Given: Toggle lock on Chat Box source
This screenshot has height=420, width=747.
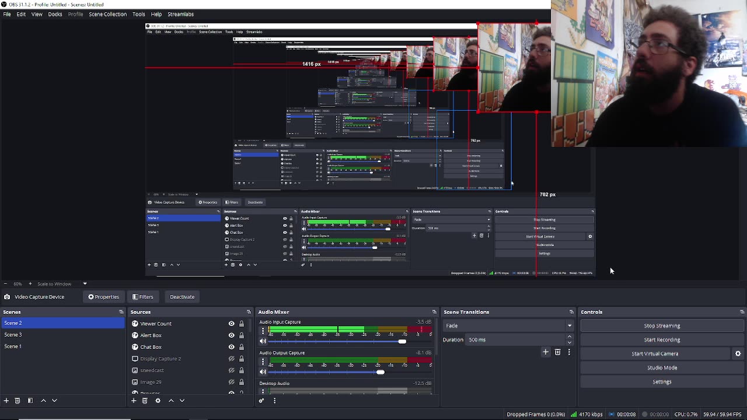Looking at the screenshot, I should [x=241, y=347].
